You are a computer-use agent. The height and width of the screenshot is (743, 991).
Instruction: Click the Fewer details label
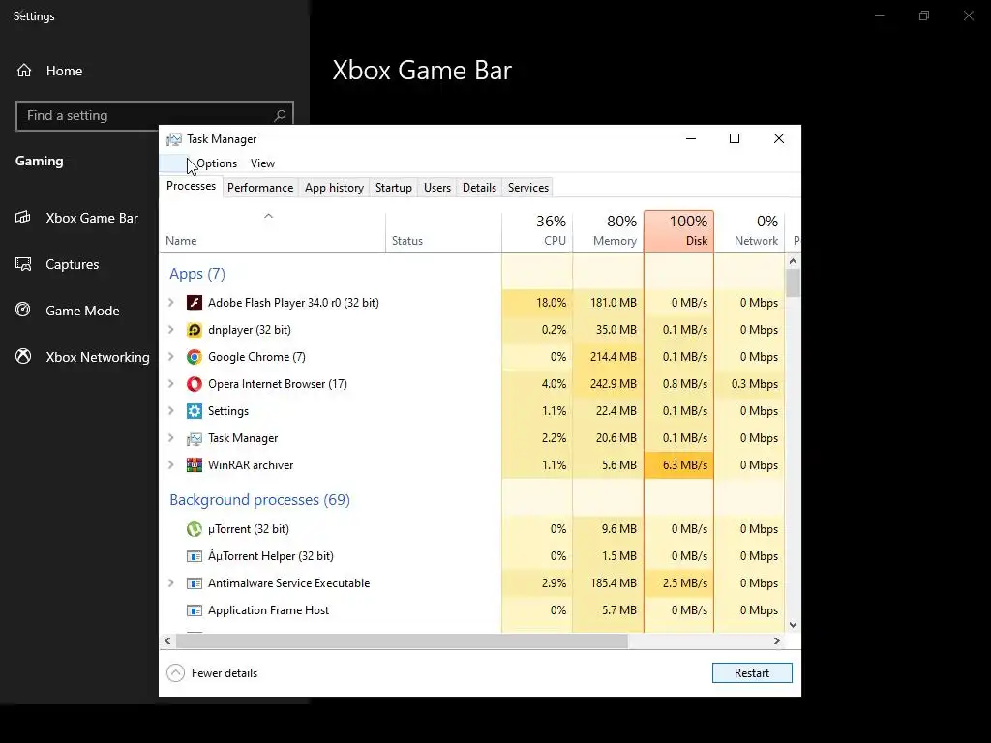tap(225, 673)
